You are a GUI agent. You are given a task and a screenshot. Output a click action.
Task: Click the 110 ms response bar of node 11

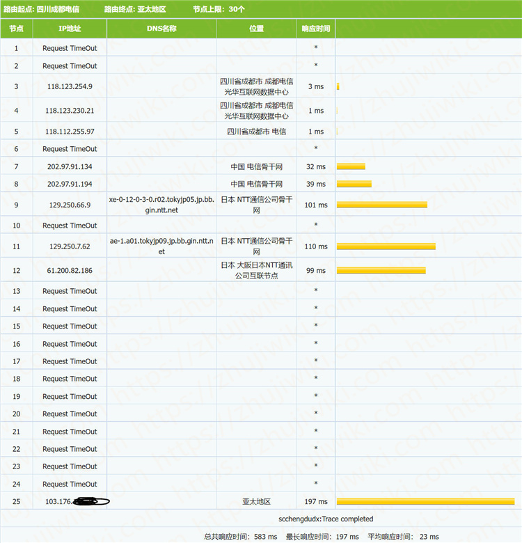pos(386,246)
